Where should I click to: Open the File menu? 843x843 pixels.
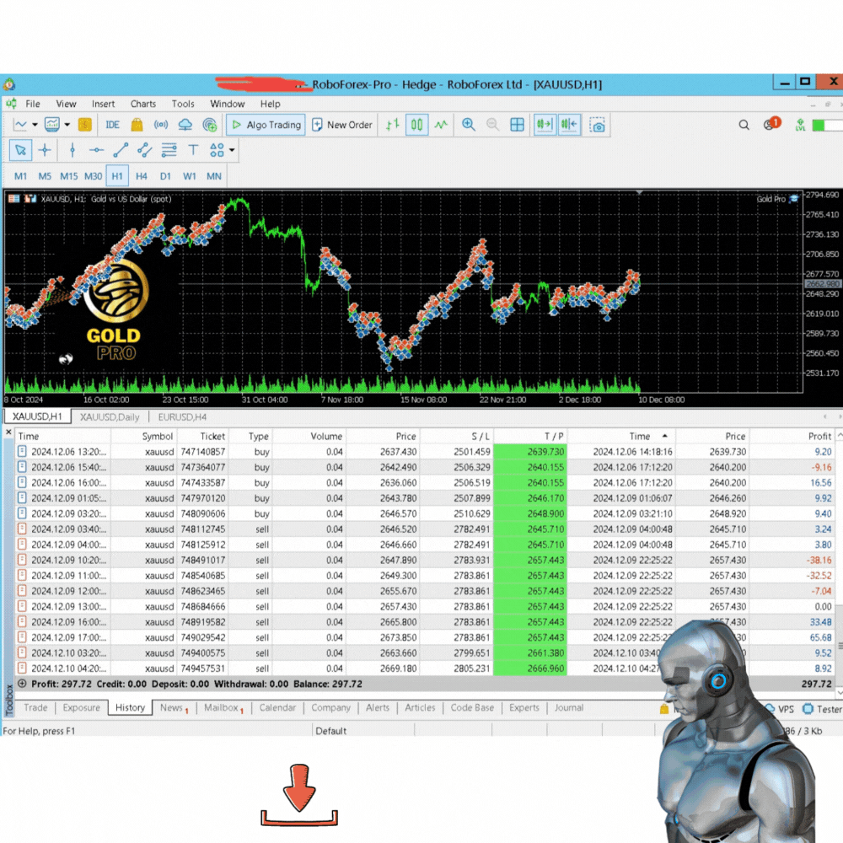pyautogui.click(x=33, y=104)
